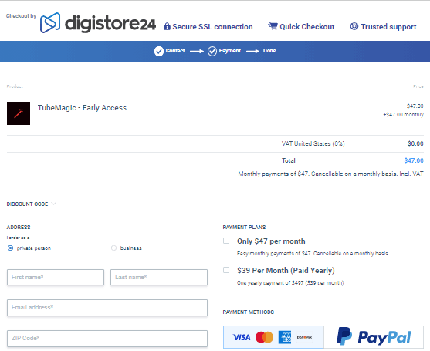Focus the First name field
The image size is (430, 351).
[x=56, y=277]
